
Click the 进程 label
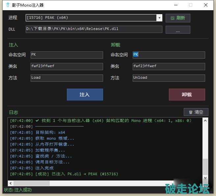tap(13, 17)
